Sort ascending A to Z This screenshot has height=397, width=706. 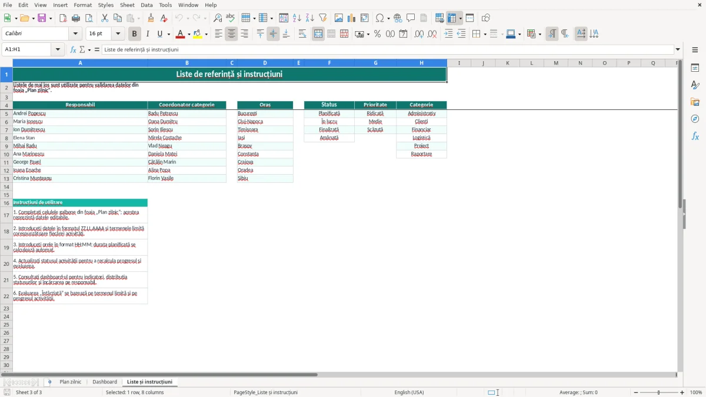(x=297, y=18)
